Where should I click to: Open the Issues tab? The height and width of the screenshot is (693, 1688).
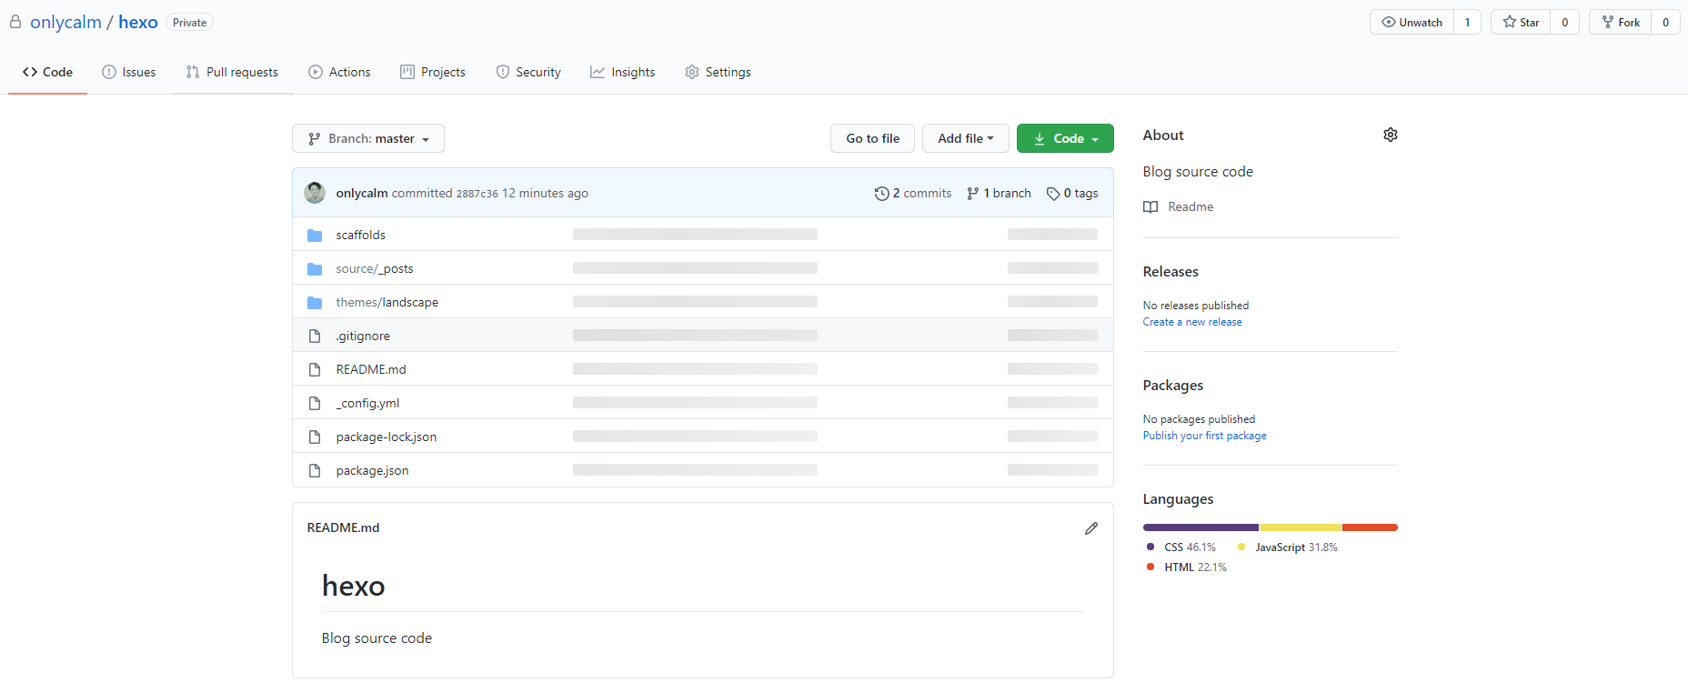click(129, 72)
